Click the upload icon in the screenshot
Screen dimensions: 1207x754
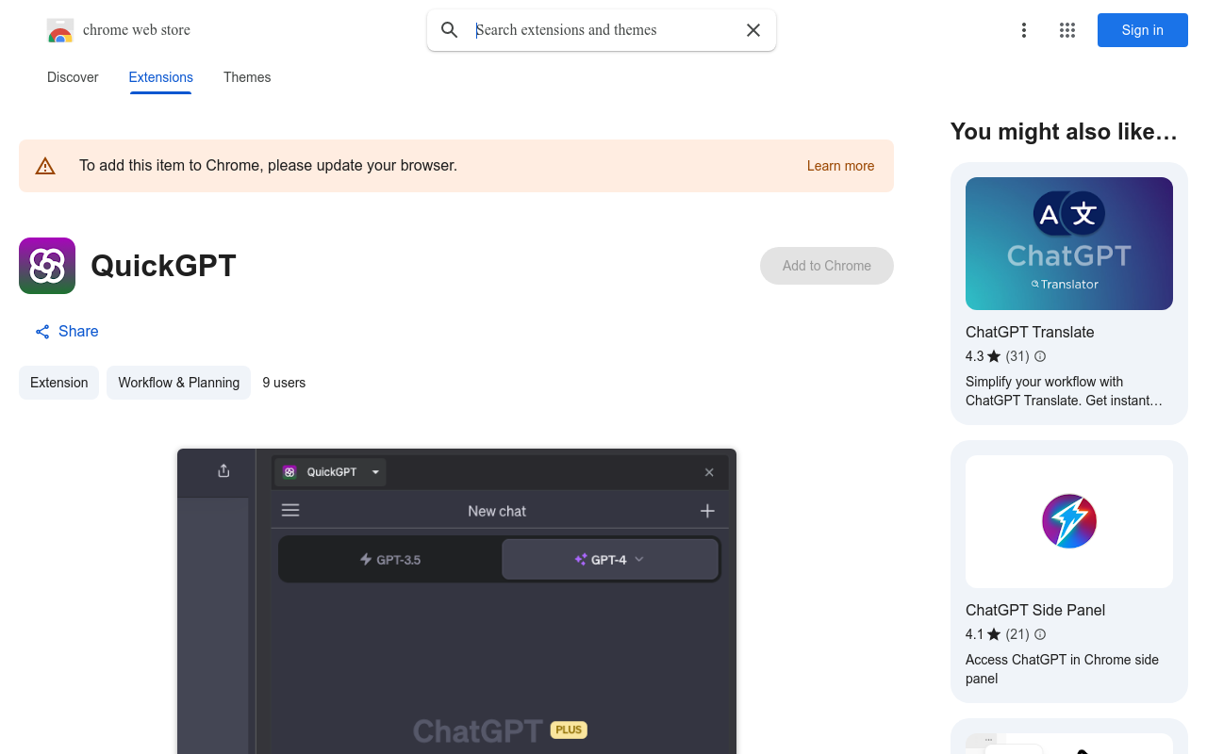pos(223,470)
